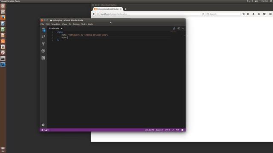
Task: Open the volume indicator in top panel
Action: coord(256,1)
